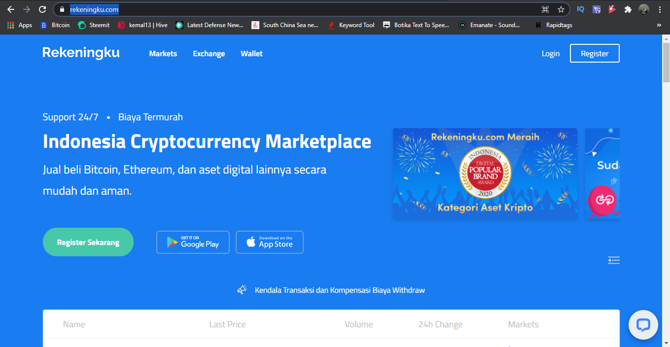Image resolution: width=670 pixels, height=347 pixels.
Task: Open the Apps bookmarks shortcut
Action: point(20,25)
